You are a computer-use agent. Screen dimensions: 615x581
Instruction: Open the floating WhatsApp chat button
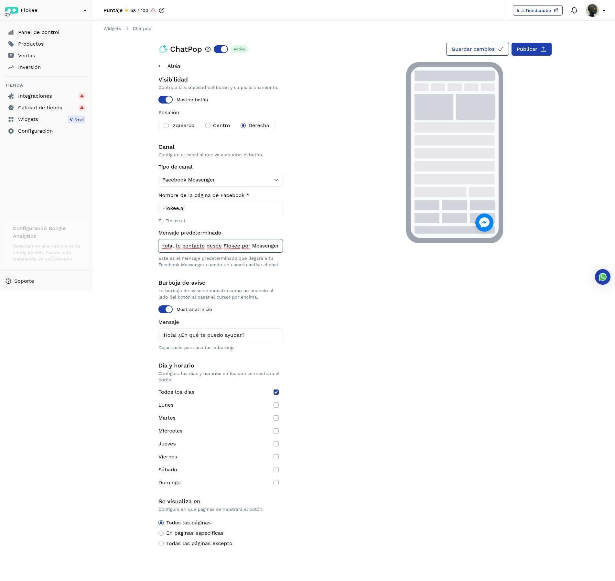[x=602, y=277]
